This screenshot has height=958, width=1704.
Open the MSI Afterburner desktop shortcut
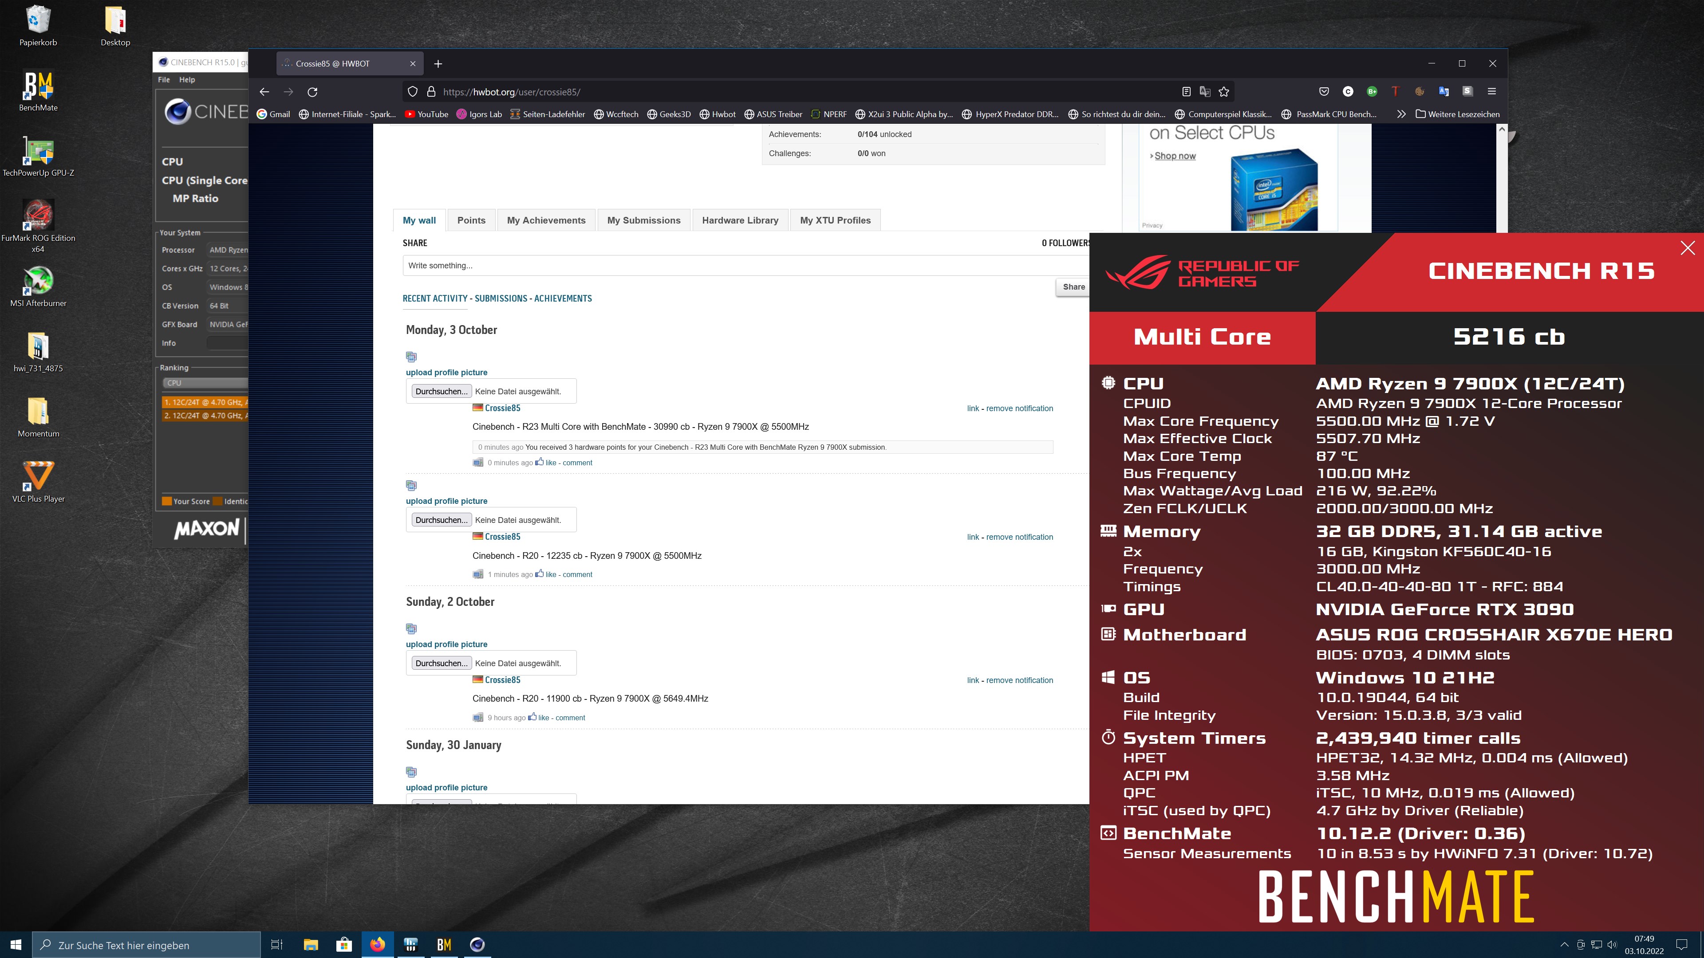[x=38, y=286]
